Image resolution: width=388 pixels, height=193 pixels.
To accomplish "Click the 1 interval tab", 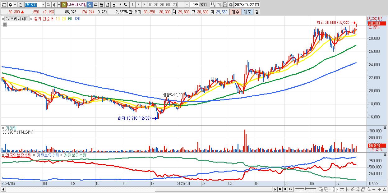I will coord(132,5).
